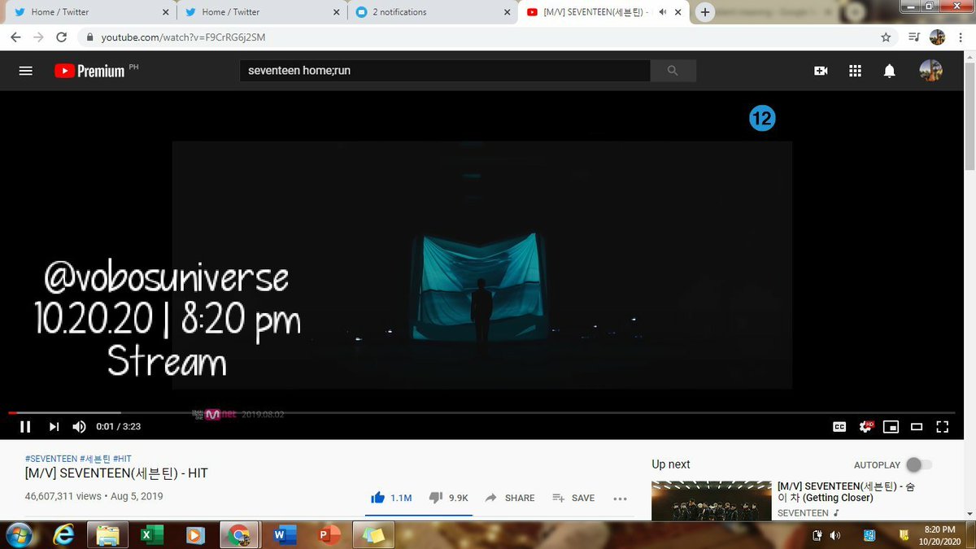The width and height of the screenshot is (976, 549).
Task: Go to the YouTube Premium home logo
Action: (90, 71)
